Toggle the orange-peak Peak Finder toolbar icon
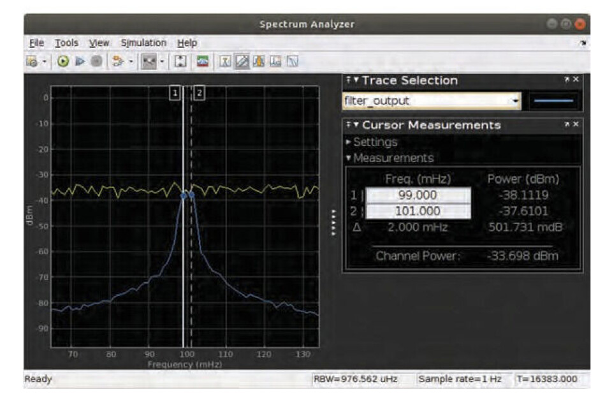The width and height of the screenshot is (612, 398). coord(259,61)
